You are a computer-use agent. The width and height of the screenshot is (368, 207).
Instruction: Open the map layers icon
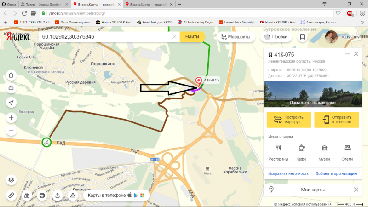coord(11,180)
